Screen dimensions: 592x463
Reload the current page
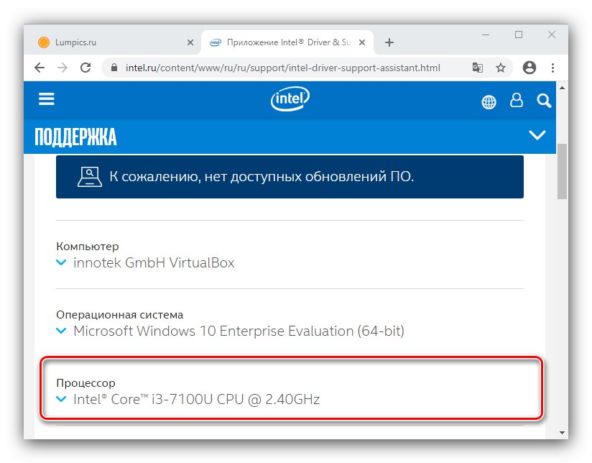point(85,68)
